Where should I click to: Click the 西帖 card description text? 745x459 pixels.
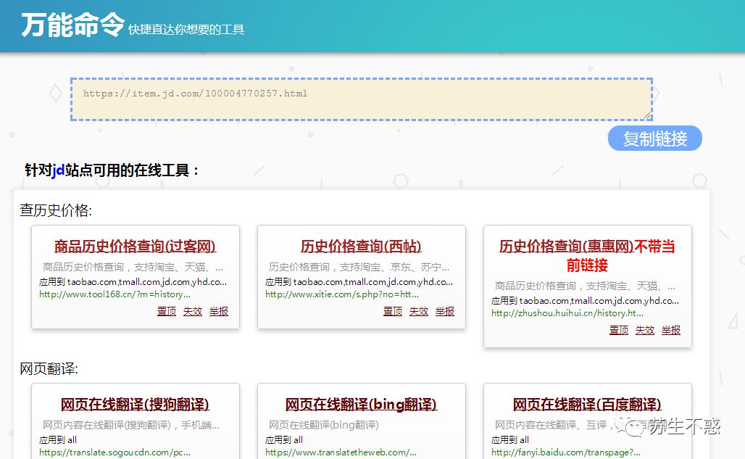[359, 267]
